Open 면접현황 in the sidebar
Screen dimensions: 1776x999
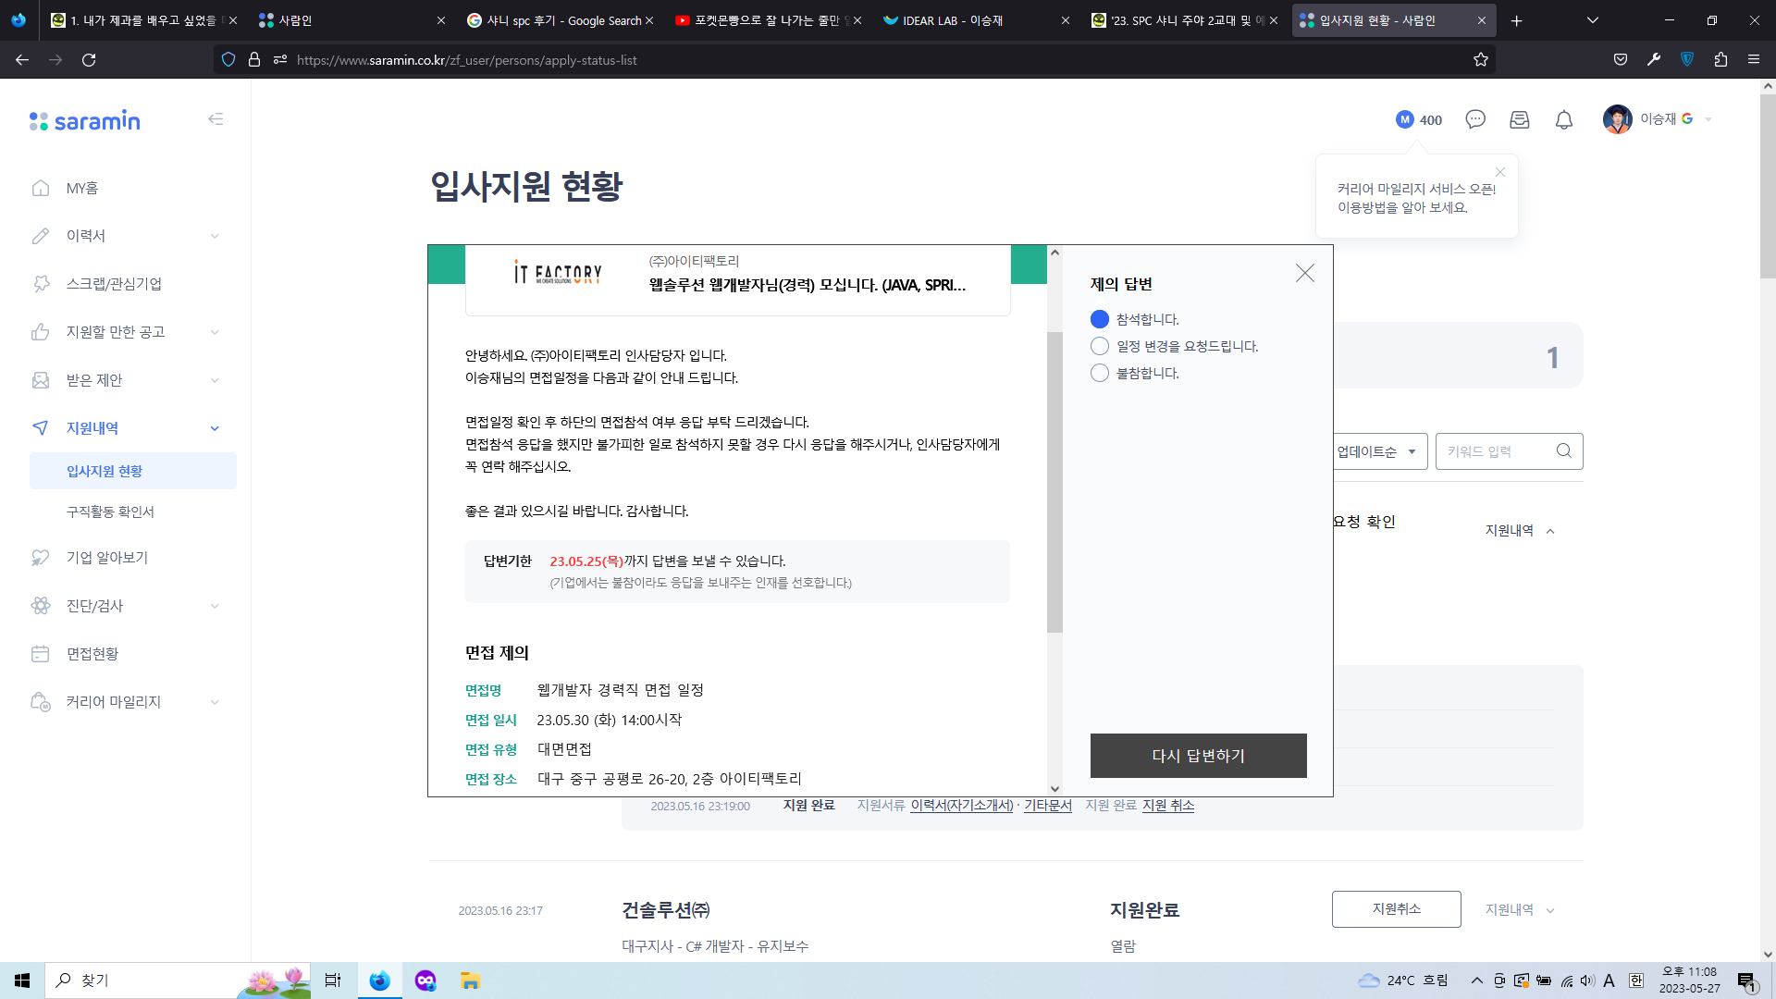(x=92, y=654)
